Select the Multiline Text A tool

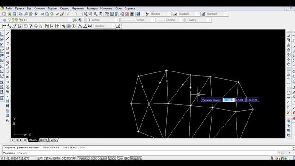coord(7,120)
